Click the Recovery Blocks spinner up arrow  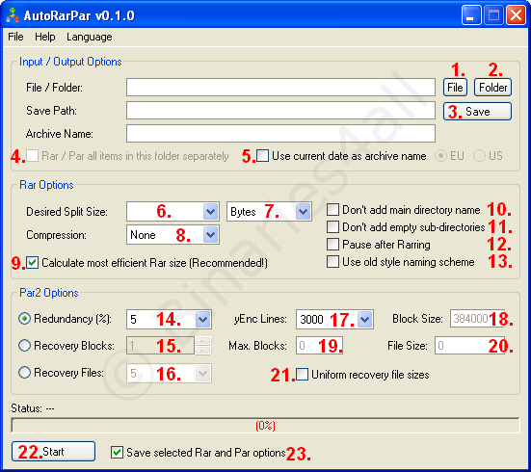202,341
